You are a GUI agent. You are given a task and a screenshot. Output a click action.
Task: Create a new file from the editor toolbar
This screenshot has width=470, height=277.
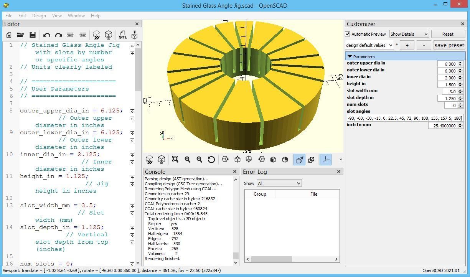[9, 35]
